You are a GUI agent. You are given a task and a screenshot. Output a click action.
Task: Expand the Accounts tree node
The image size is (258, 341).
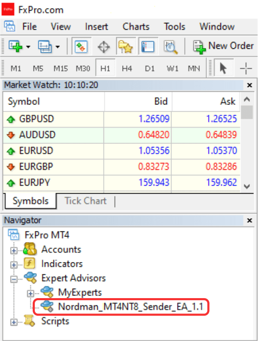15,250
